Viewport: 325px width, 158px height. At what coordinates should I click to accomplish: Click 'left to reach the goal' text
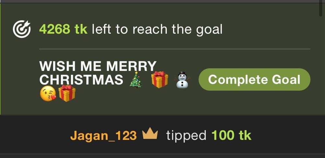(157, 29)
